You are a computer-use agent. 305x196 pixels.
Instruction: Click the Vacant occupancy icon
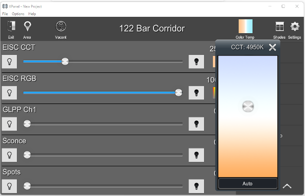coord(61,26)
